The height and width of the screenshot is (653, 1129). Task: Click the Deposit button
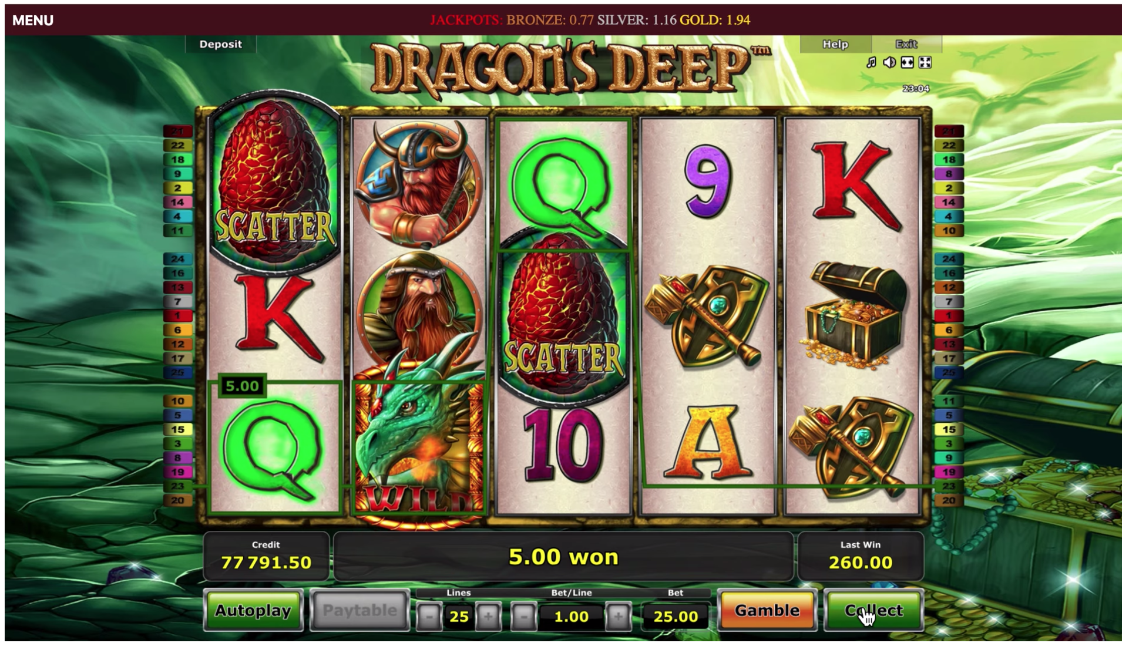220,44
